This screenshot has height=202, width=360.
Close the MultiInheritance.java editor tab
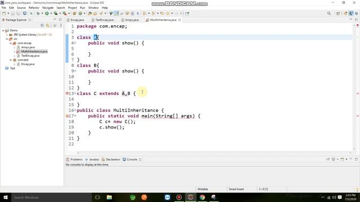179,20
